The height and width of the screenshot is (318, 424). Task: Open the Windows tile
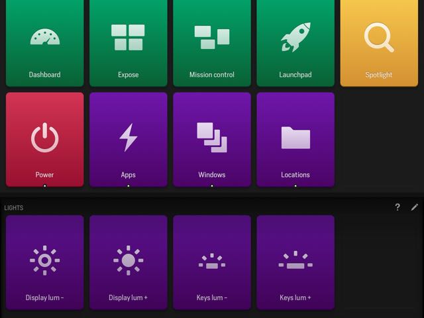(212, 140)
